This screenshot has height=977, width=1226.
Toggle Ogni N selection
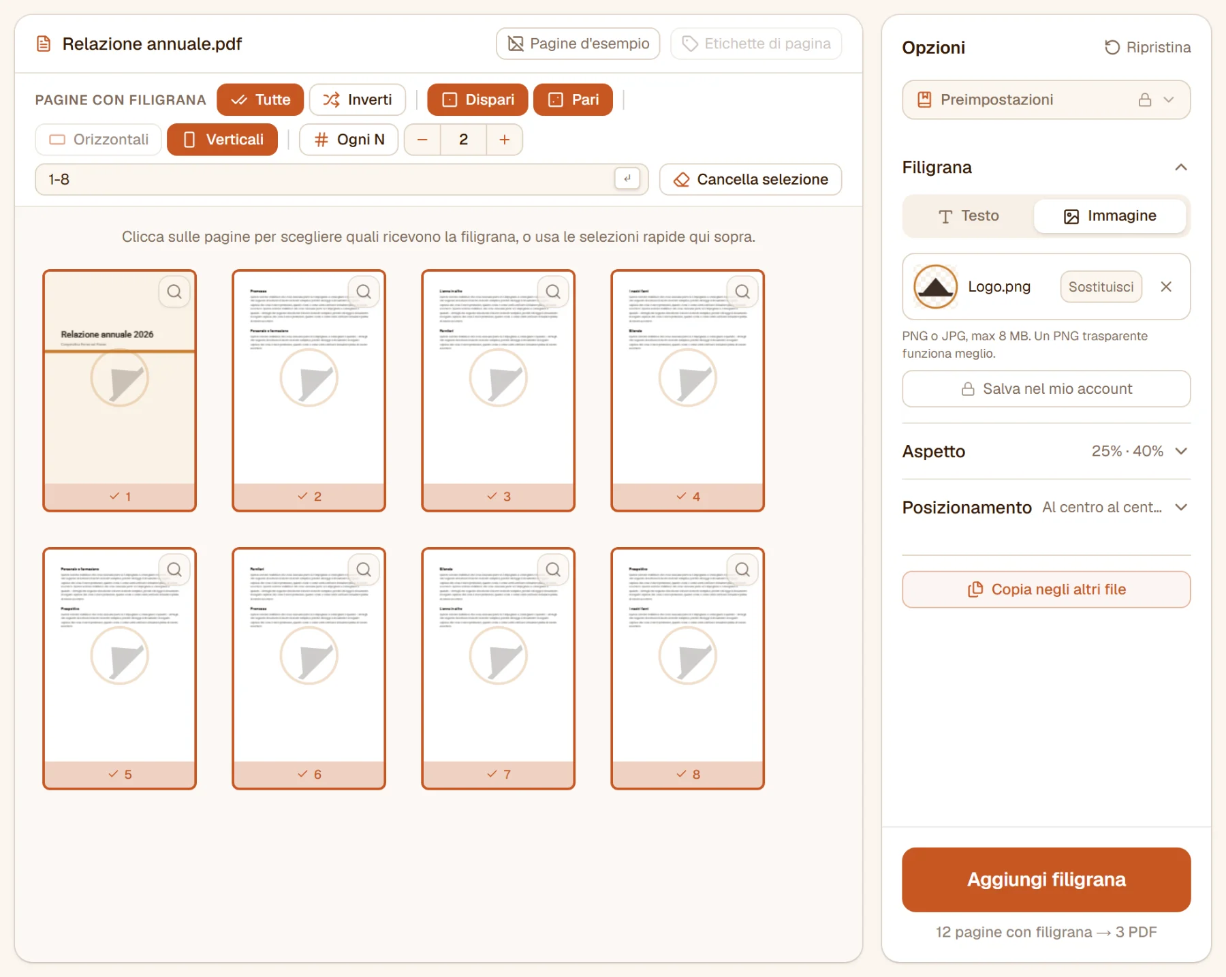349,140
